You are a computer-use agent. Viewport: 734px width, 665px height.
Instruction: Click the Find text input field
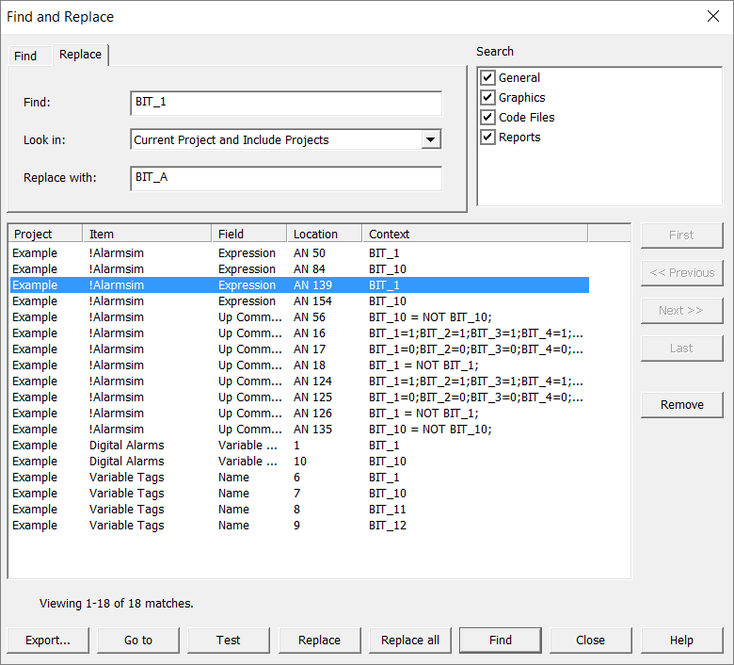[286, 103]
